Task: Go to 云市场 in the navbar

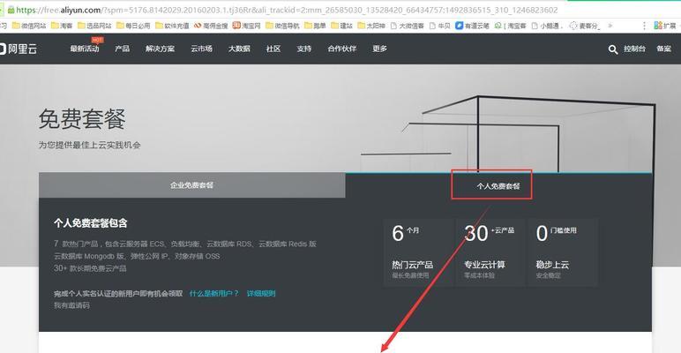Action: 201,49
